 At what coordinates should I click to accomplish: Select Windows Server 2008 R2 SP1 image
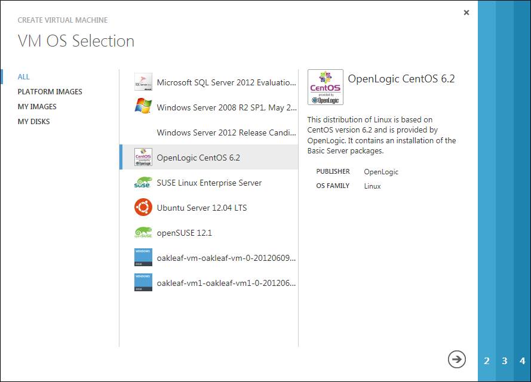coord(209,107)
